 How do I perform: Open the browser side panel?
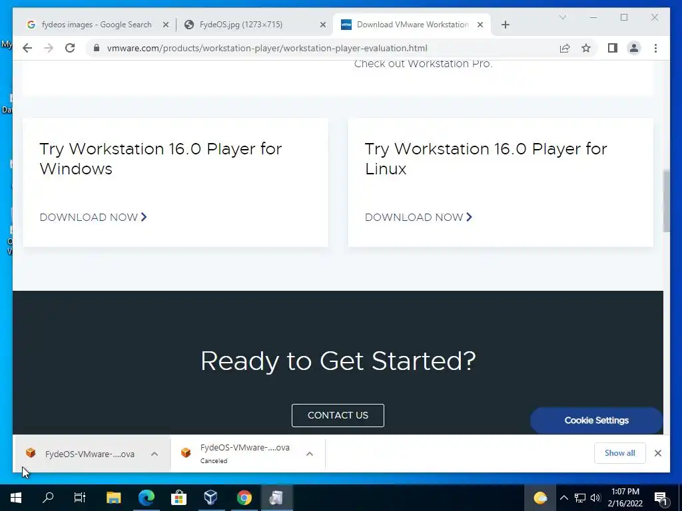(613, 48)
